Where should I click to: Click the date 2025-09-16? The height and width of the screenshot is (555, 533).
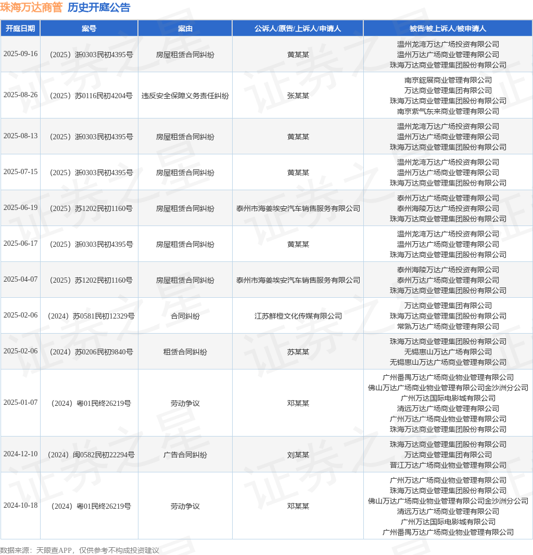(21, 54)
